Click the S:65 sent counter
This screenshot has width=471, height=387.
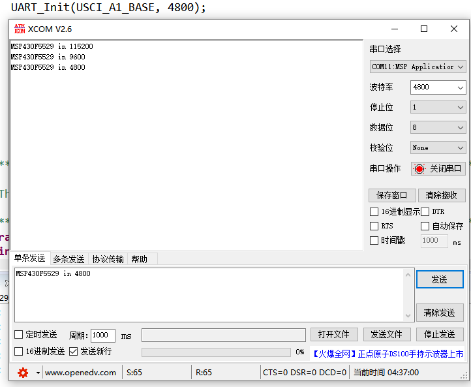click(x=134, y=373)
